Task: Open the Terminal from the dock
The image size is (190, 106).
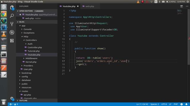Action: 4,54
